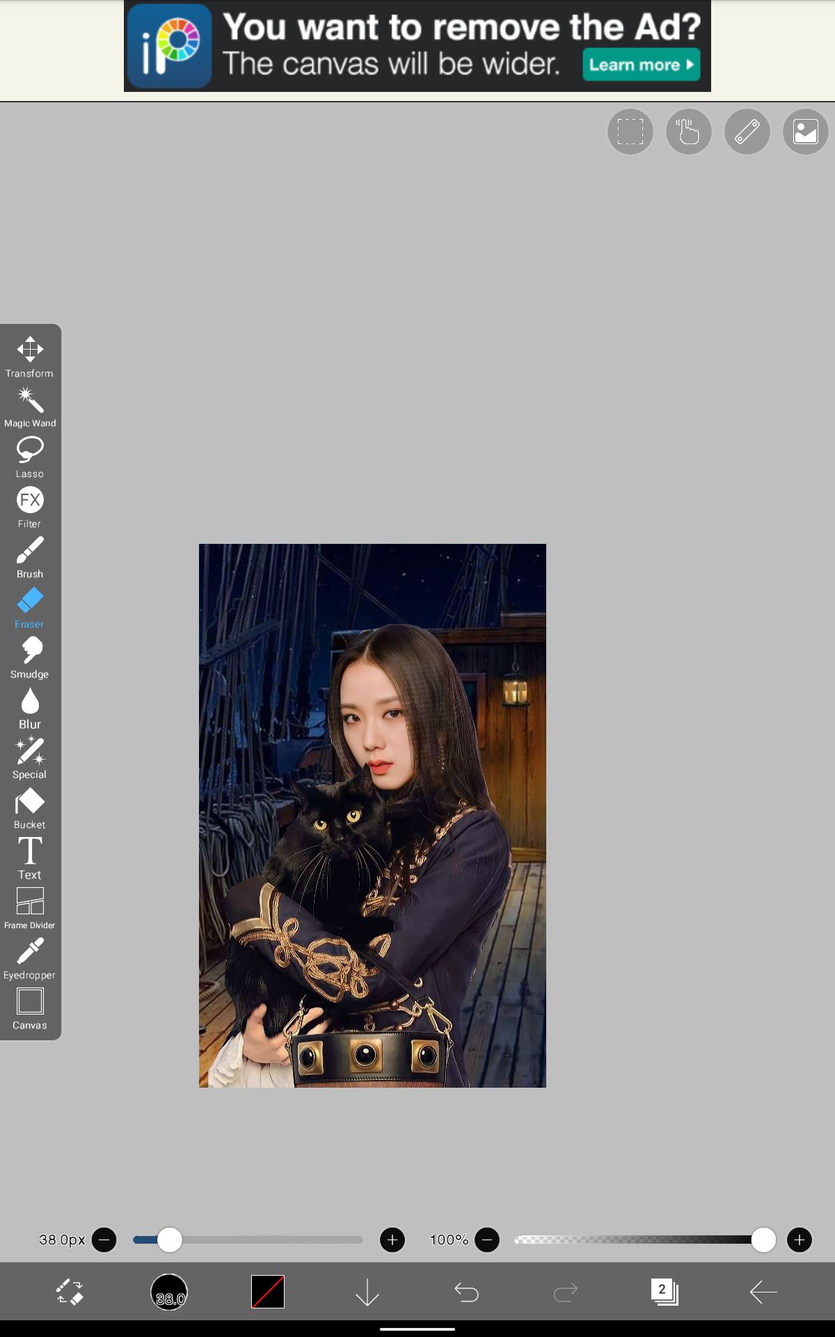Tap the ibis Paint ad logo
Image resolution: width=835 pixels, height=1337 pixels.
[170, 46]
